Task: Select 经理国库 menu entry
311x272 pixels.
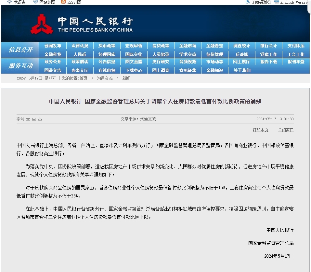Action: 107,54
